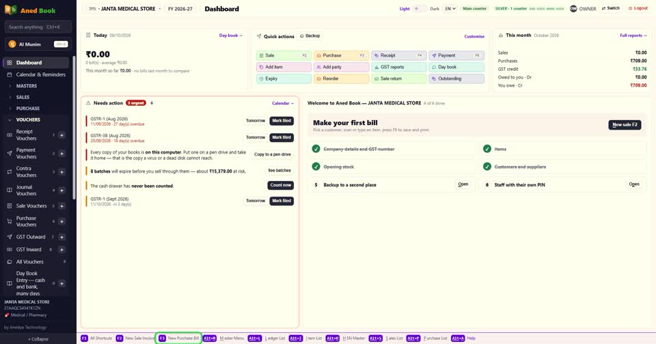Mark GSTR-1 (Sept 2026) as filed
The image size is (656, 344).
[282, 201]
